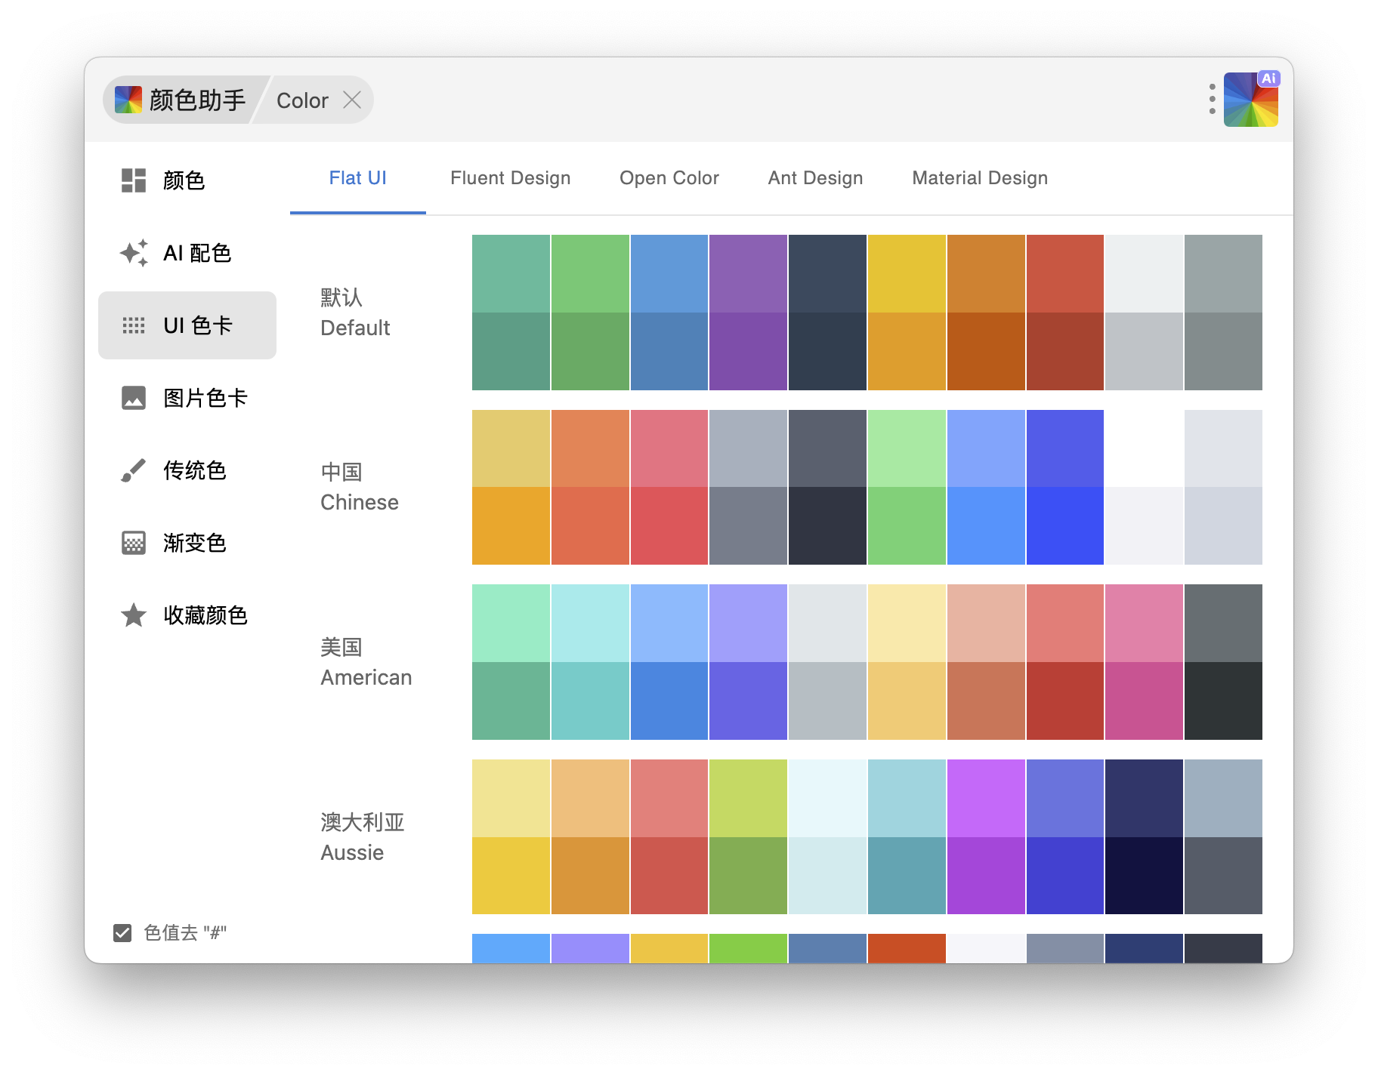Pick the burnt orange swatch in the cut-off row
The width and height of the screenshot is (1378, 1075).
click(x=907, y=948)
